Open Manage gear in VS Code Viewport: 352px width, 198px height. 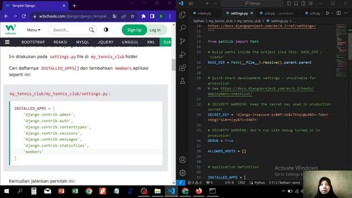point(183,173)
